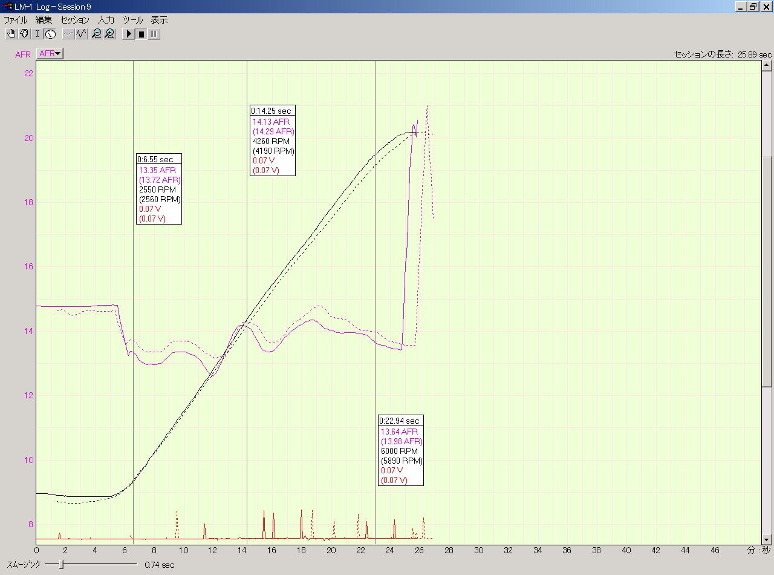Viewport: 774px width, 575px height.
Task: Open the セッション menu
Action: 75,20
